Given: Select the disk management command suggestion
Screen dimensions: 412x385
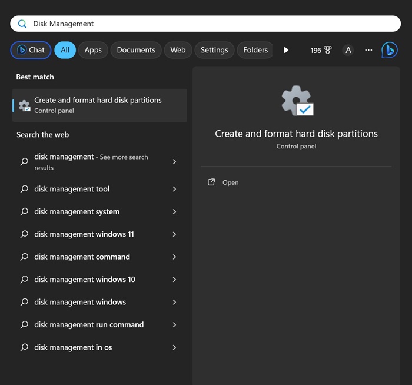Looking at the screenshot, I should pos(99,257).
